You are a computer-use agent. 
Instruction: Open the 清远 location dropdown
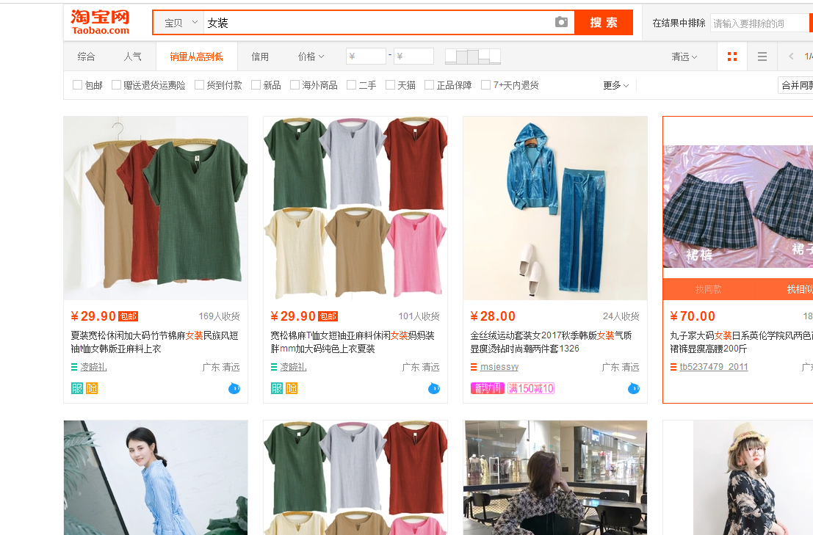683,56
